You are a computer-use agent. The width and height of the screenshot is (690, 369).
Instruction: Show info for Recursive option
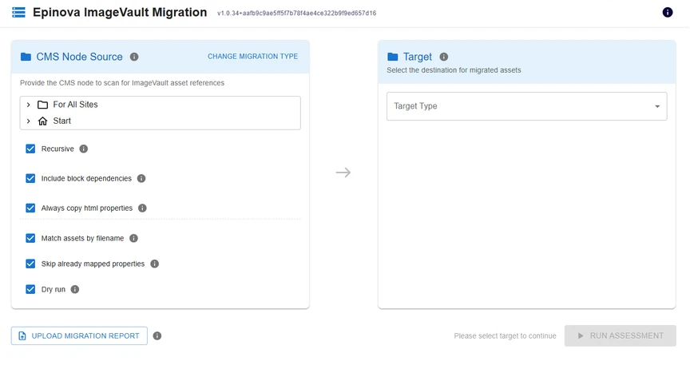tap(84, 149)
